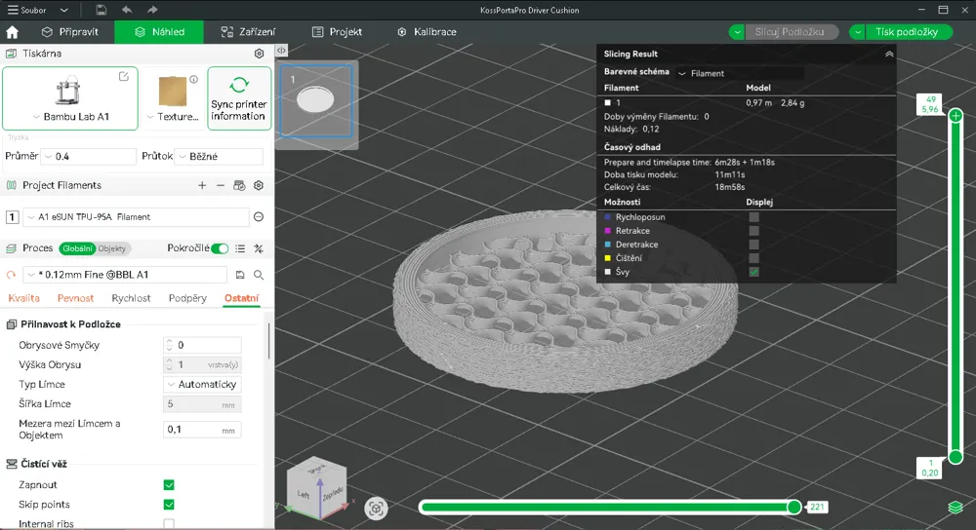Remove a filament with minus icon

point(221,186)
